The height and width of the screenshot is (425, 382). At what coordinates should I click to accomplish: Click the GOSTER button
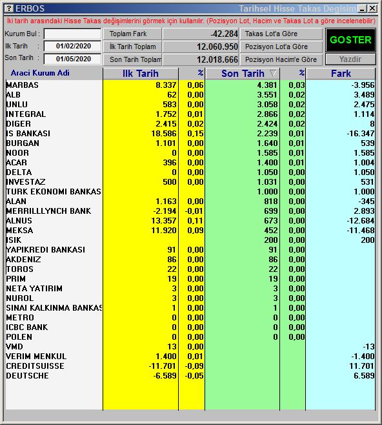[x=350, y=40]
